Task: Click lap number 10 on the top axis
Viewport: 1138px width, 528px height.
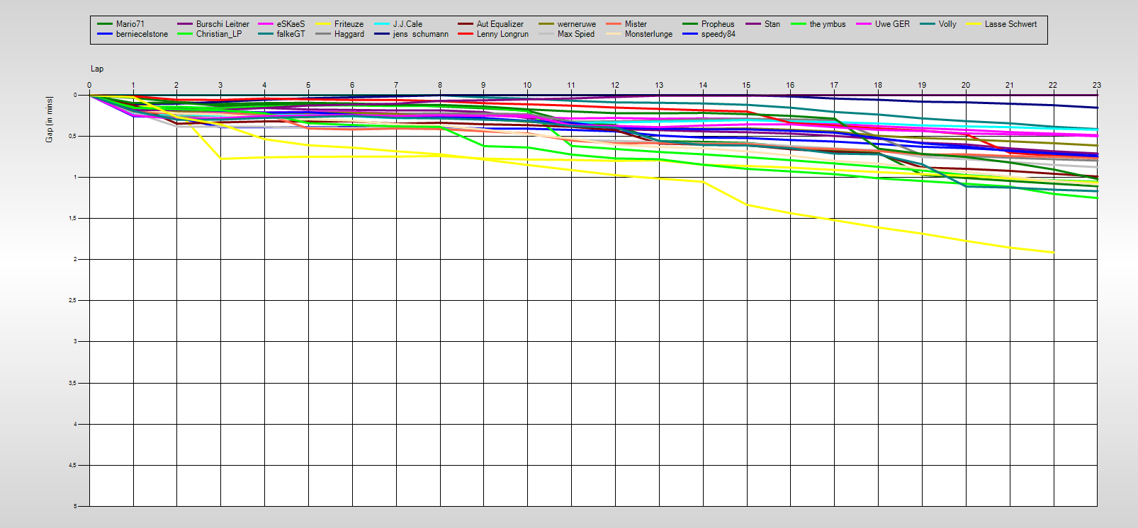Action: (527, 85)
